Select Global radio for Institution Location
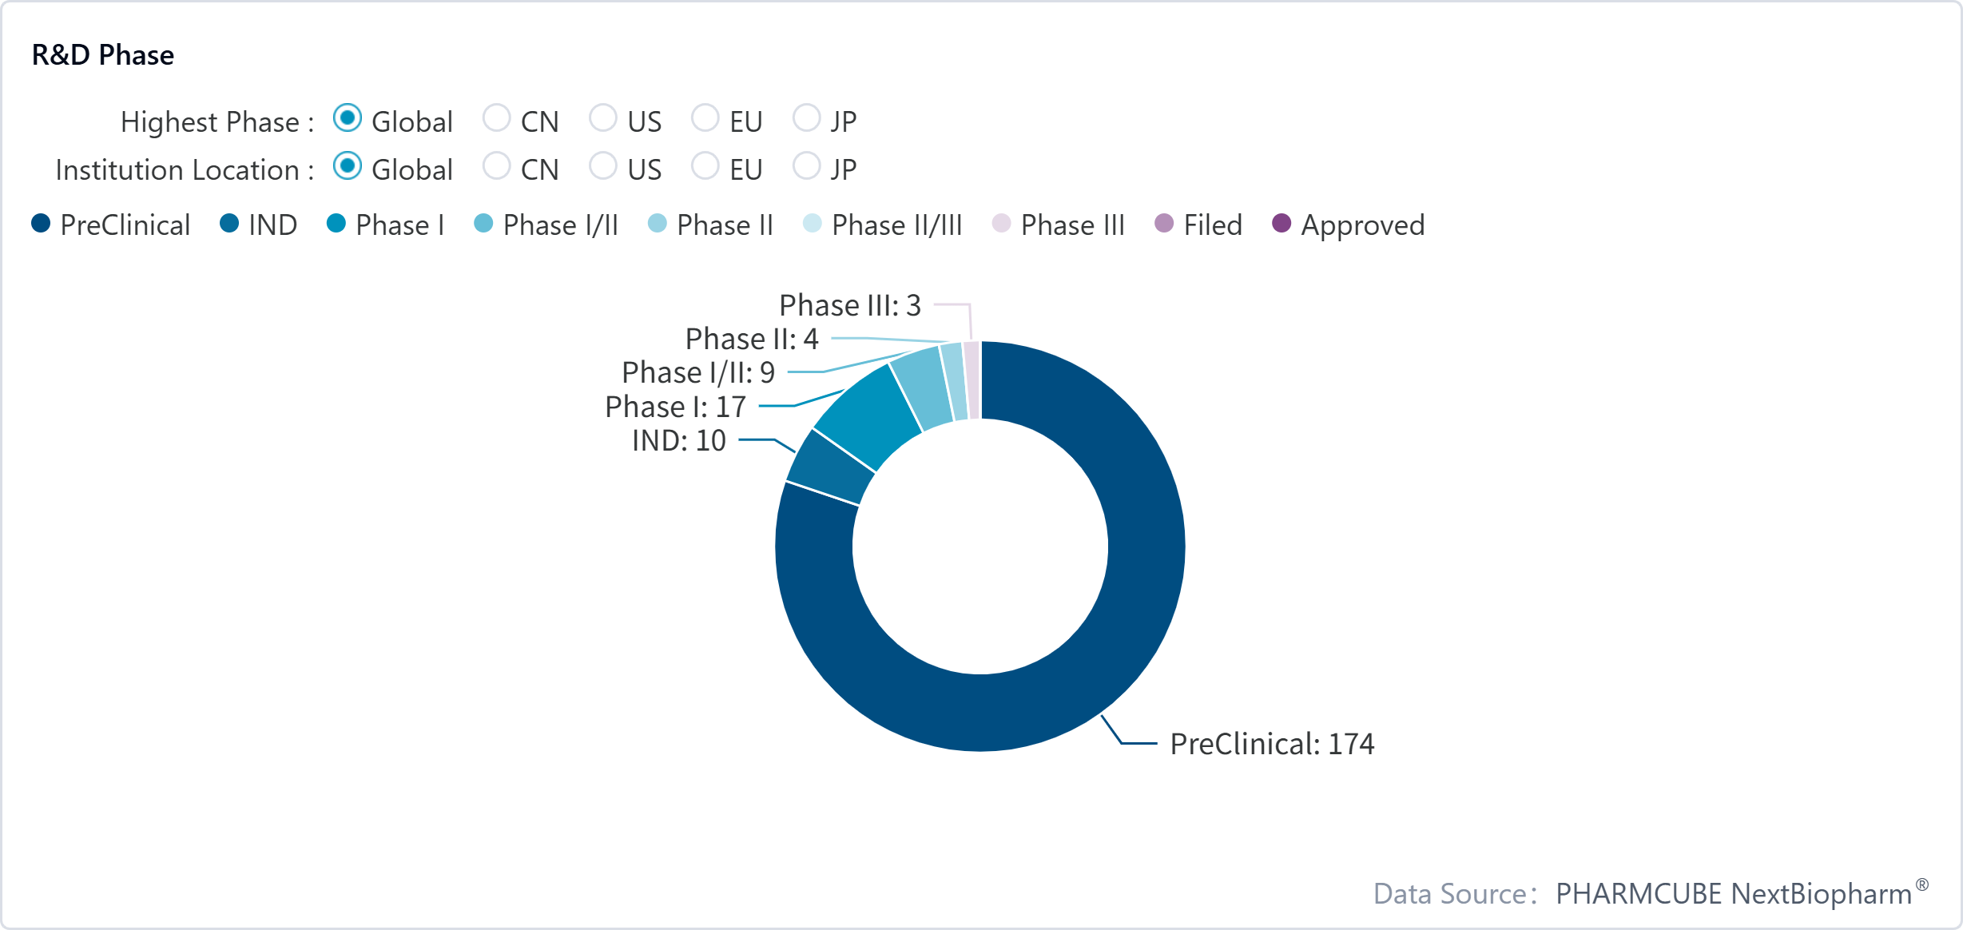The image size is (1963, 930). [x=348, y=166]
